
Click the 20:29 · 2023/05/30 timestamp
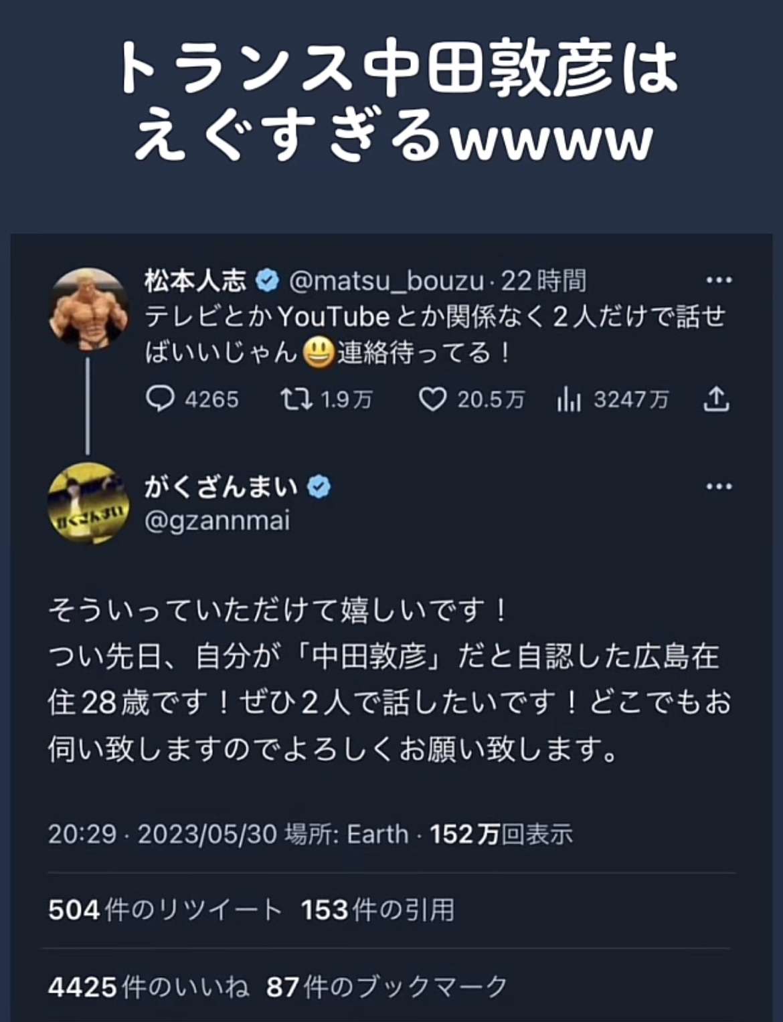(162, 834)
